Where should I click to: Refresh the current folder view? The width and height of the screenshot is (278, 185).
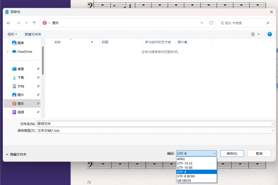[211, 23]
